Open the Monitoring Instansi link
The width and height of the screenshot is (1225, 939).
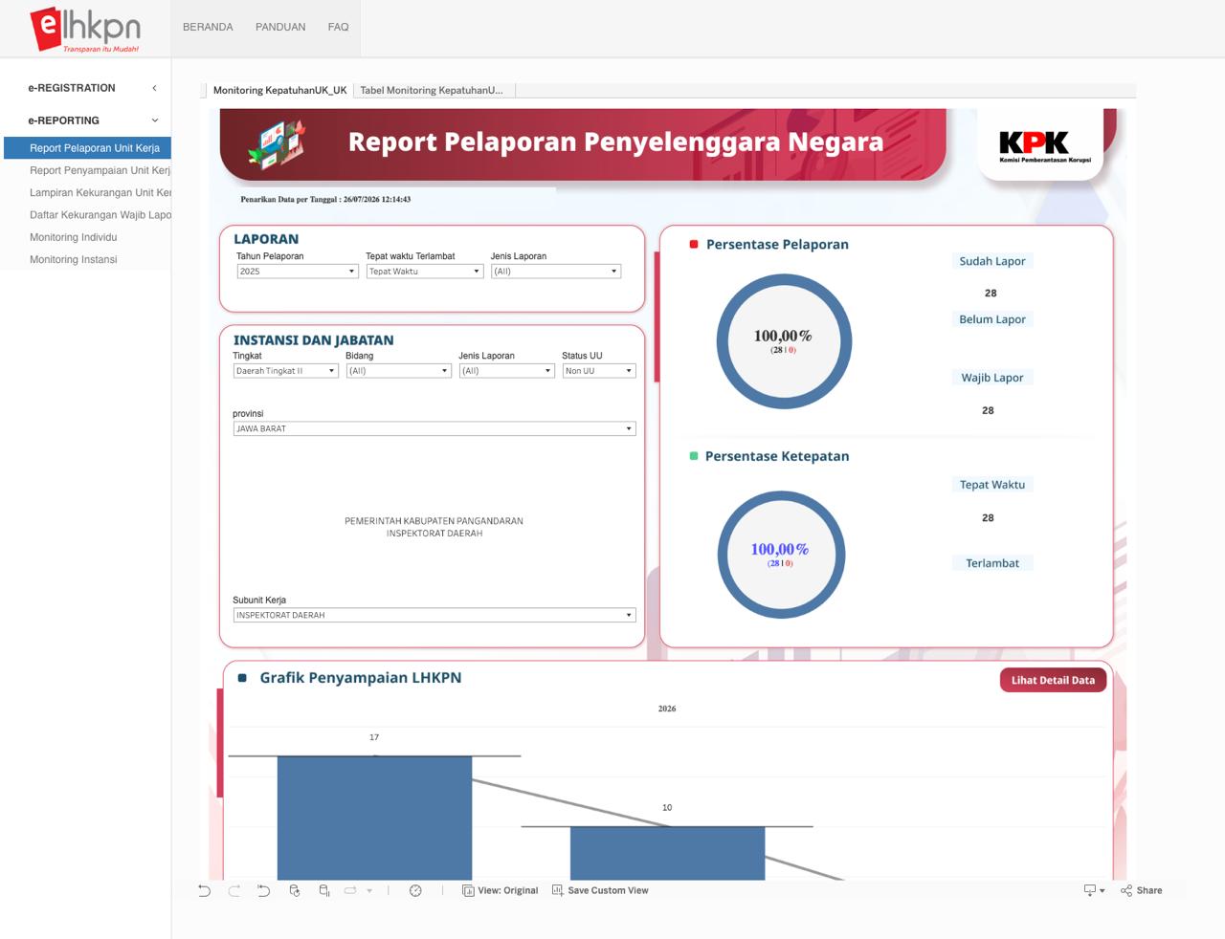(73, 259)
